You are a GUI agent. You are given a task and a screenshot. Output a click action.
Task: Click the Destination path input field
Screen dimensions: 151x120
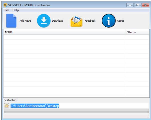click(80, 106)
